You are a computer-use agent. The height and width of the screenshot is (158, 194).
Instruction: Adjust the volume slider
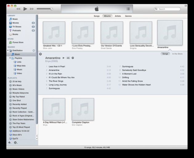click(x=45, y=9)
